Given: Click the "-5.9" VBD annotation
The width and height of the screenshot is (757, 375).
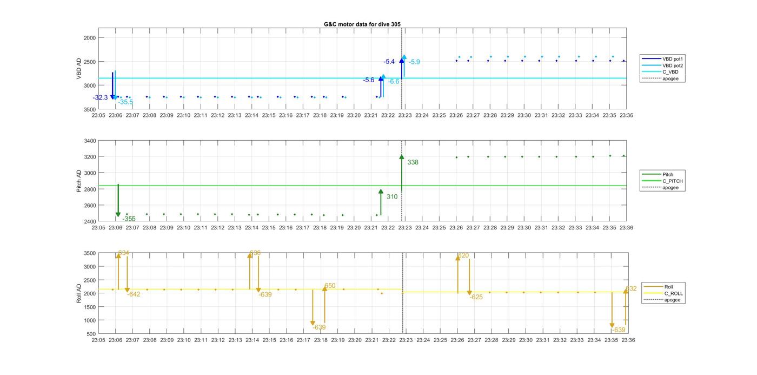Looking at the screenshot, I should point(414,62).
